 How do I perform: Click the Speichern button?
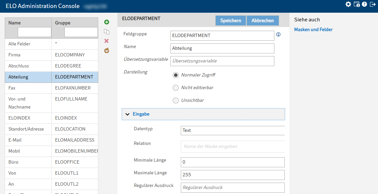tap(230, 21)
